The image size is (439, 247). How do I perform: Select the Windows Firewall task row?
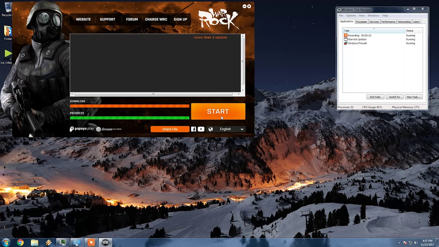(x=382, y=43)
